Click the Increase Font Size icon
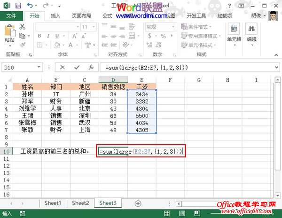 coord(75,36)
